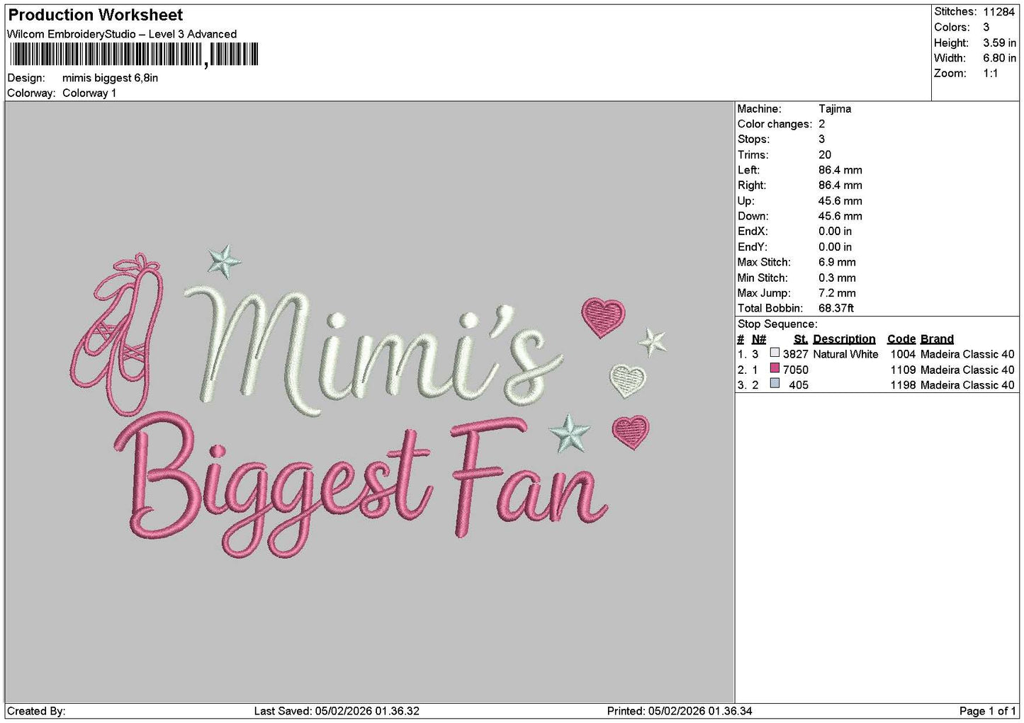Click the Max Jump value 7.2 mm
Screen dimensions: 1024x723
coord(837,292)
